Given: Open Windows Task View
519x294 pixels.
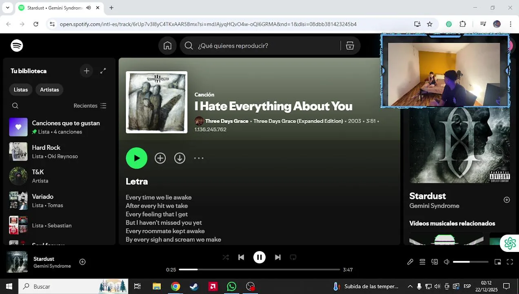Looking at the screenshot, I should tap(138, 286).
